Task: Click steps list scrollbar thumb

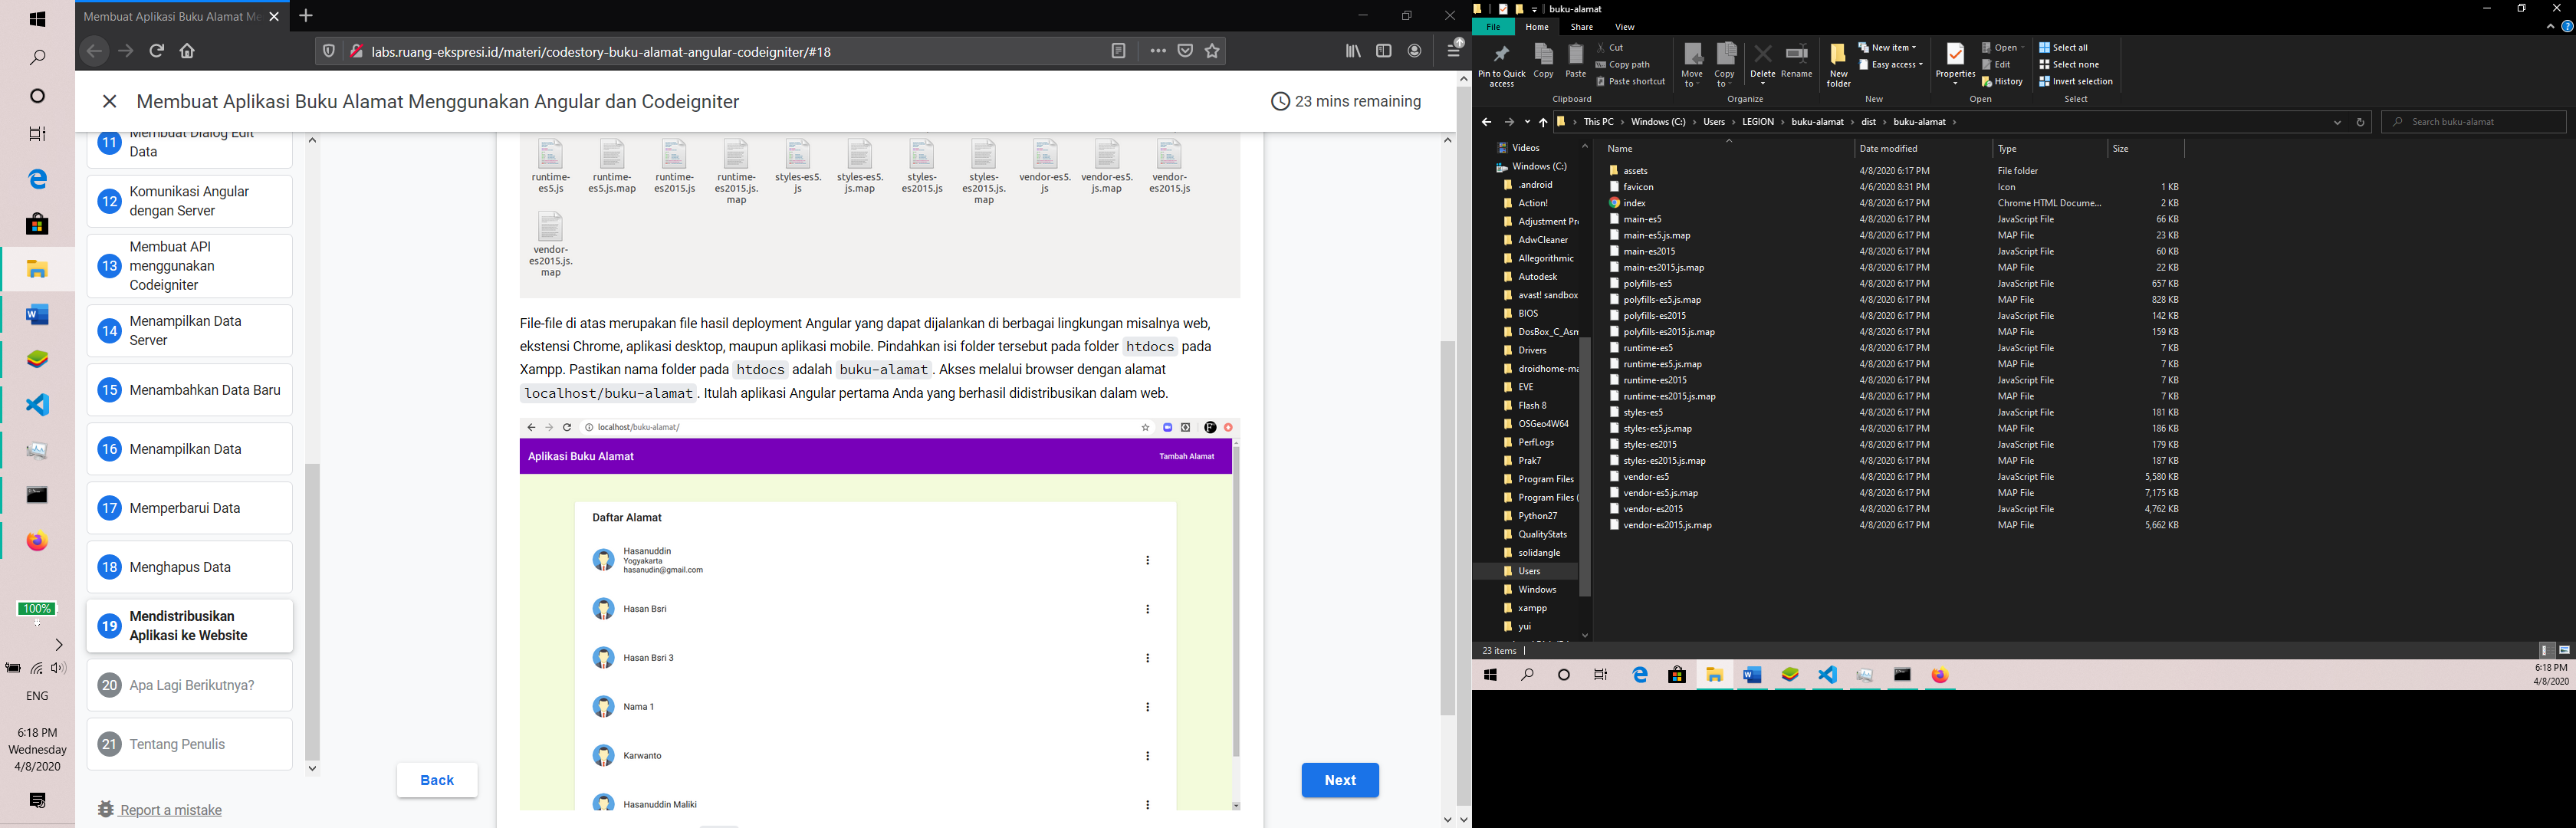Action: (x=312, y=611)
